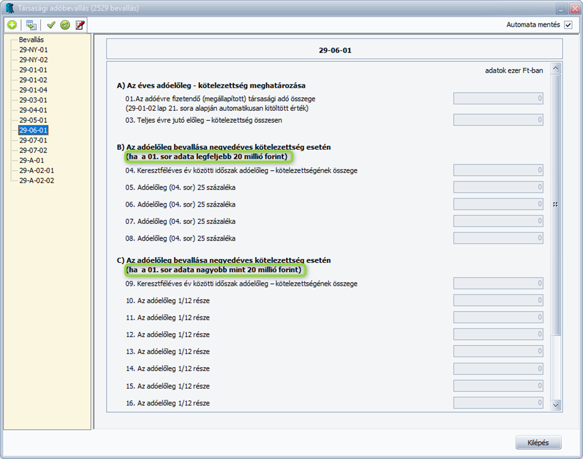The image size is (583, 459).
Task: Open sheet 29-03-01
Action: (x=33, y=100)
